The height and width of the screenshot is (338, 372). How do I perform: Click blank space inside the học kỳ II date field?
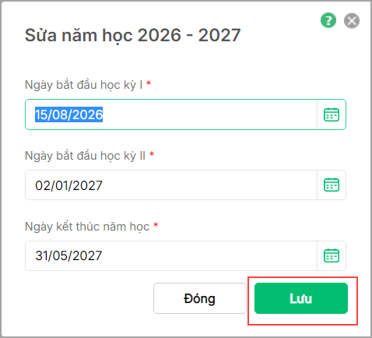[208, 185]
